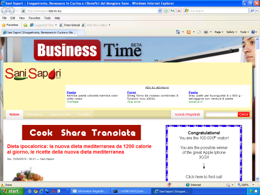Click the Forni ad link

pos(132,92)
